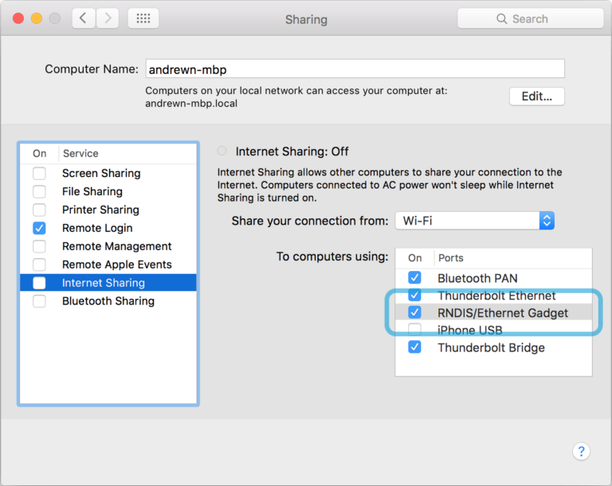Select File Sharing in service list
Viewport: 612px width, 486px height.
pos(92,191)
